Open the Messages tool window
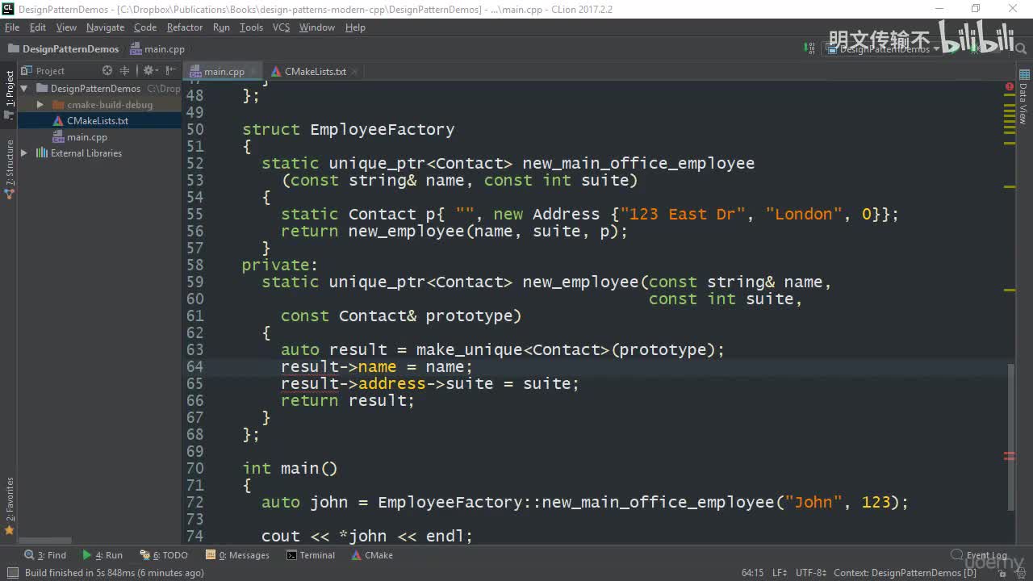 pos(237,555)
